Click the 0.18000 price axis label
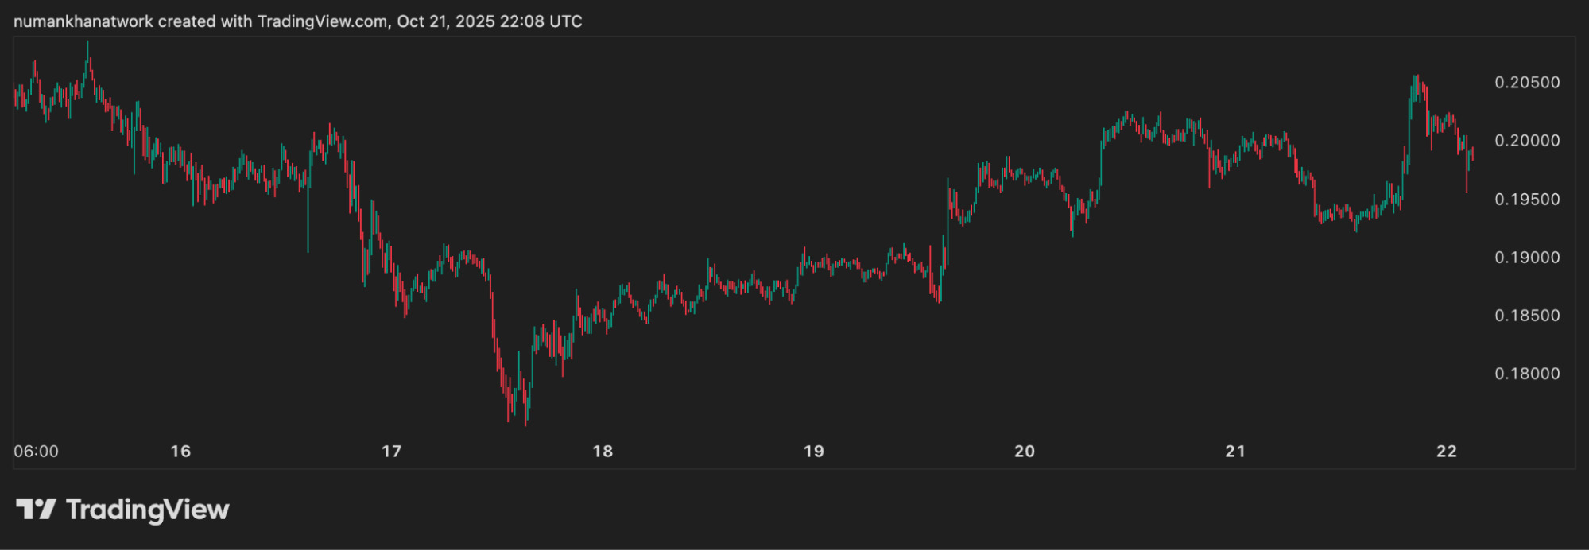 pyautogui.click(x=1527, y=374)
